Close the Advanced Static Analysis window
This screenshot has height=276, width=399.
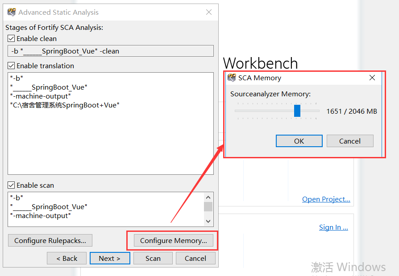(209, 12)
